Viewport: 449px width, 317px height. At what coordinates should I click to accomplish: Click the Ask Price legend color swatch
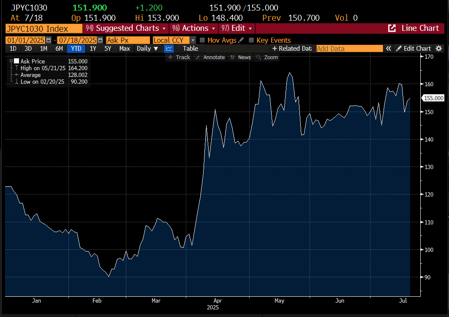tap(16, 61)
